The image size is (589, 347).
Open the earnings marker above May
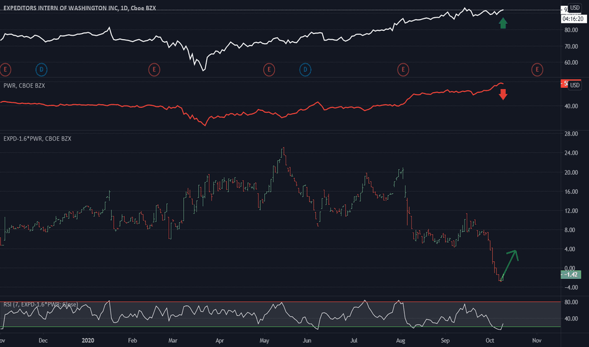click(269, 69)
